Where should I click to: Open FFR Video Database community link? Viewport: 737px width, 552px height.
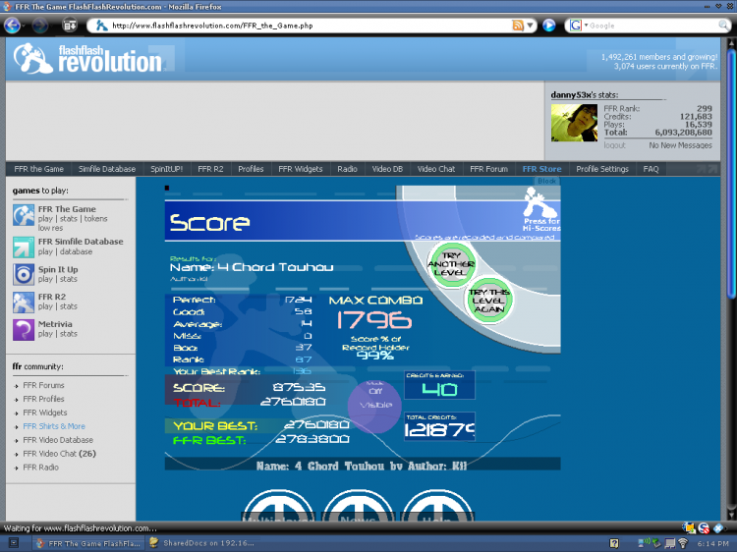pyautogui.click(x=58, y=440)
